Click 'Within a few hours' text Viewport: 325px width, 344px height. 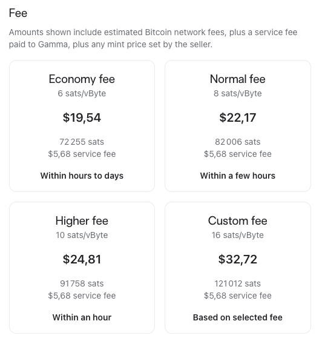point(238,176)
